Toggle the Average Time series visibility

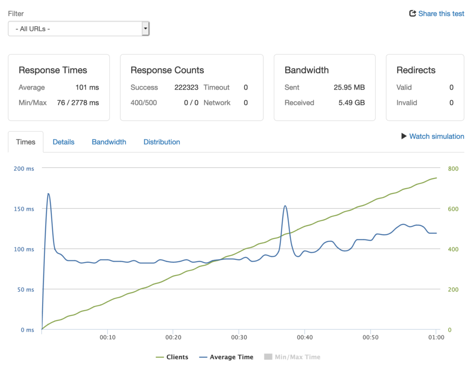click(226, 357)
